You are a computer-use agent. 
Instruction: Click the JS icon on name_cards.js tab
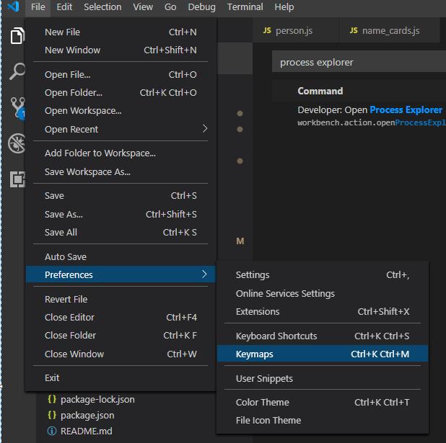pyautogui.click(x=354, y=30)
